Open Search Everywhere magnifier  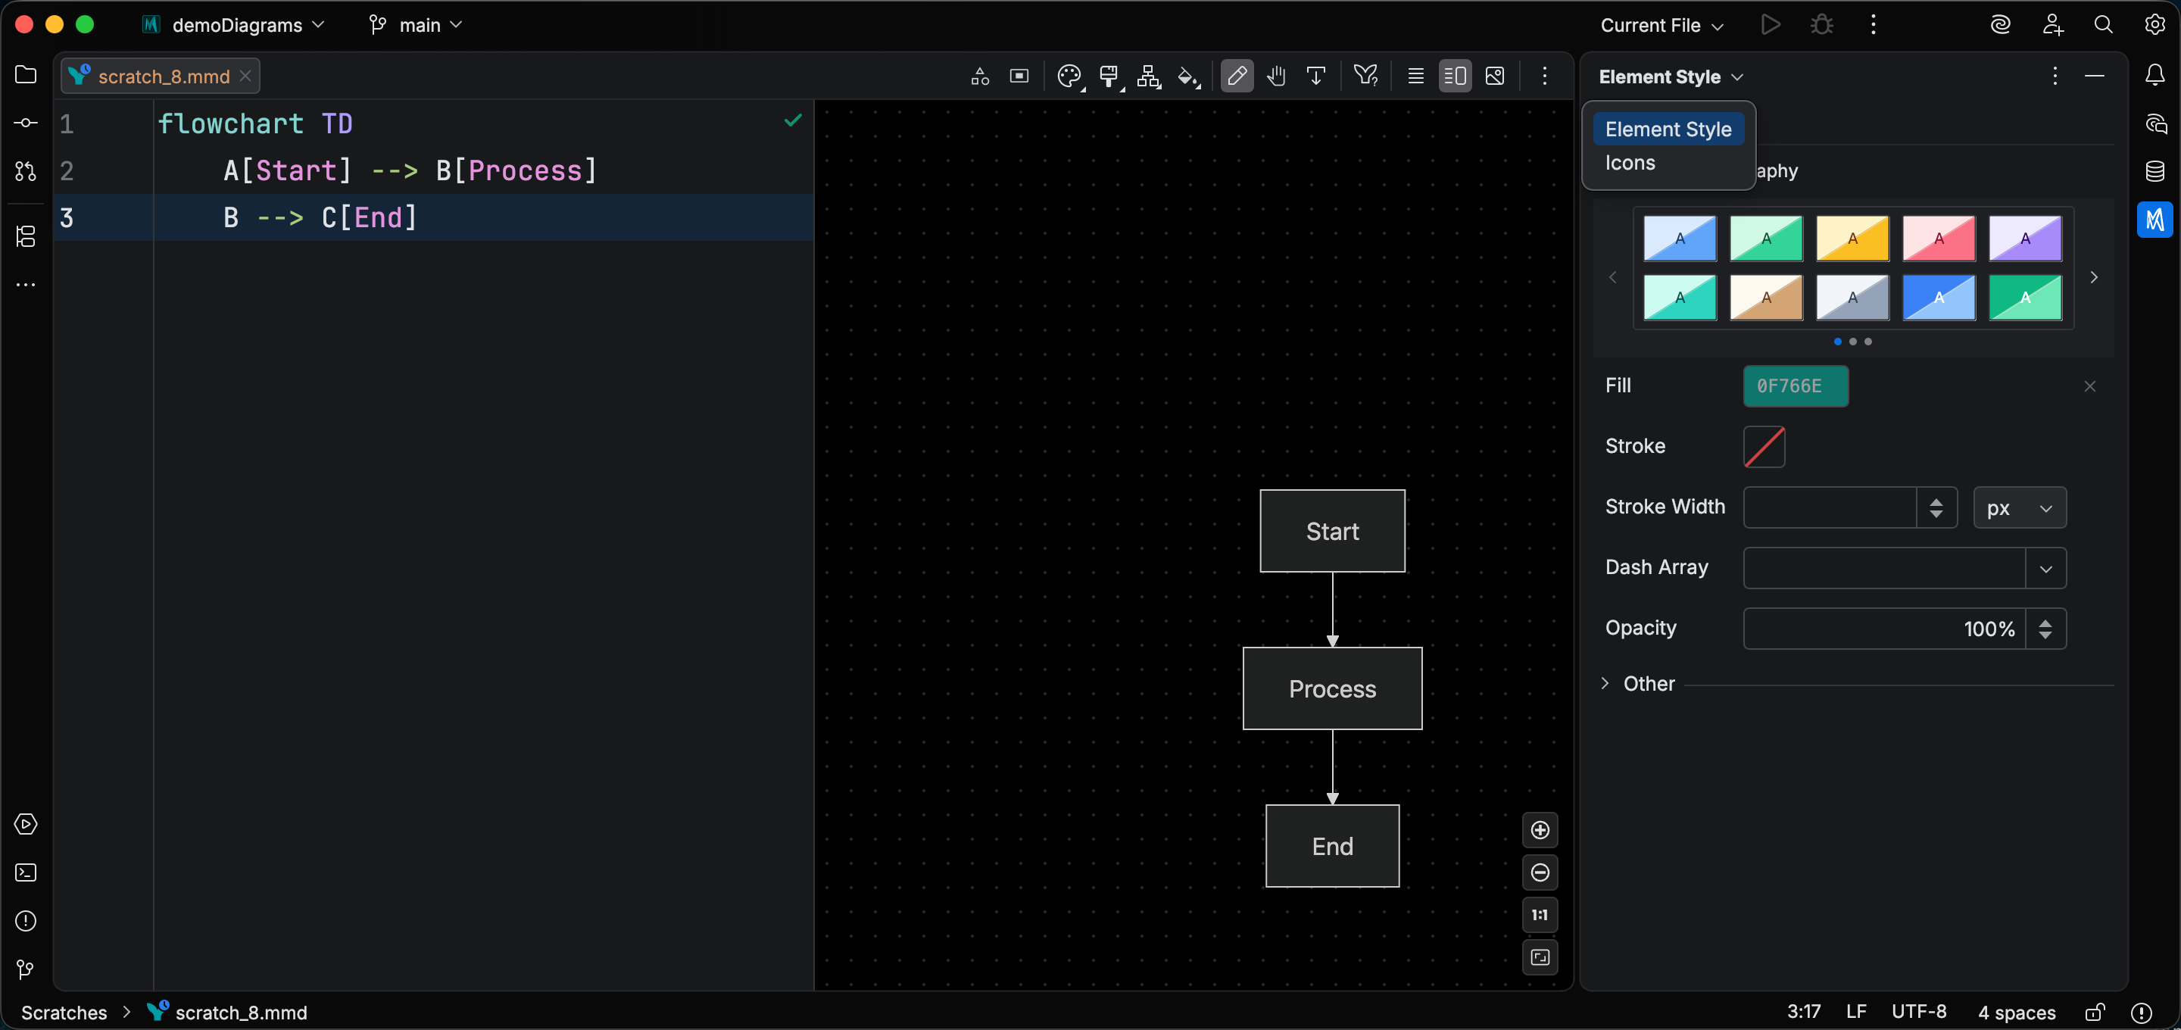(2103, 24)
